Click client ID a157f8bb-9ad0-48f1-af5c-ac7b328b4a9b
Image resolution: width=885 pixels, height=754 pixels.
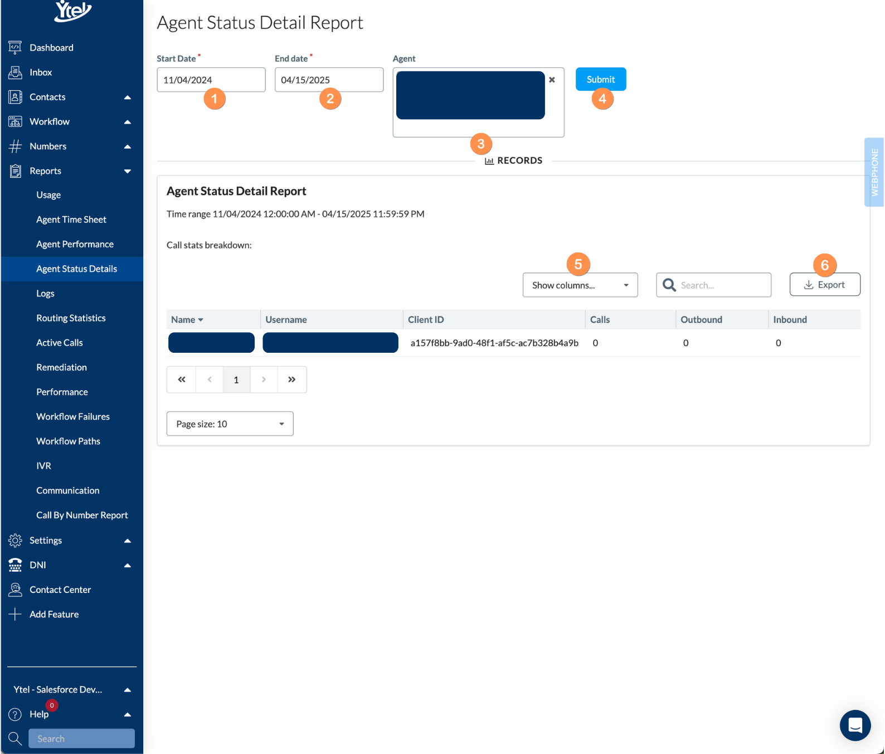click(x=494, y=343)
